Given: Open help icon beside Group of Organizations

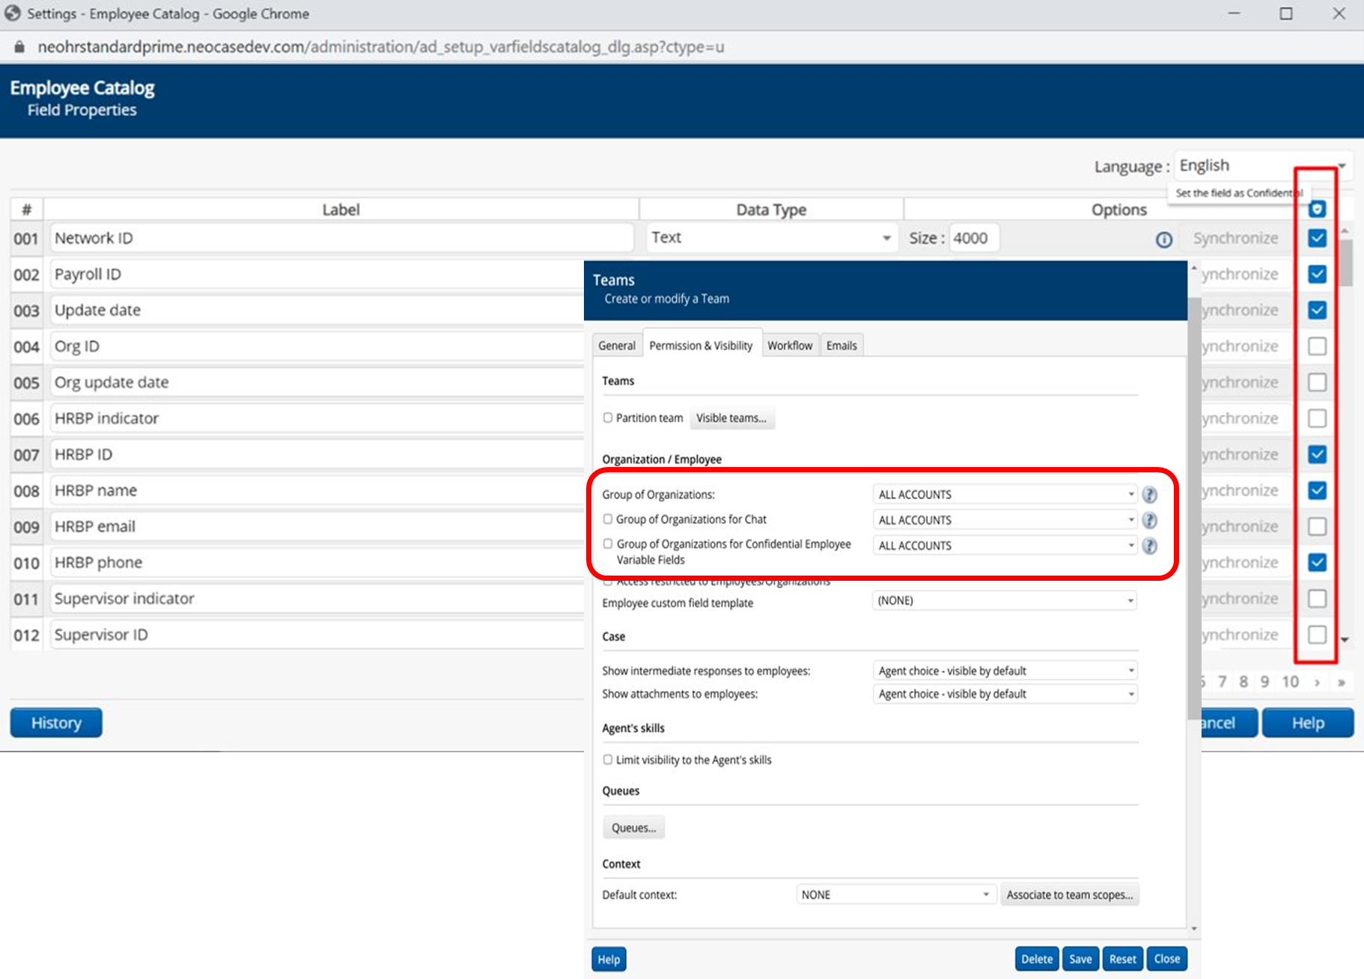Looking at the screenshot, I should click(x=1149, y=495).
